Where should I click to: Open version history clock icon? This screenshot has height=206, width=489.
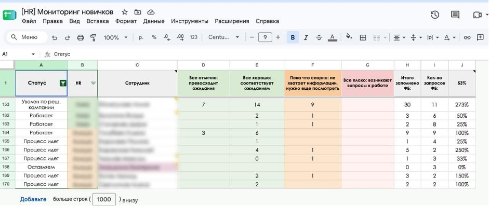[435, 15]
